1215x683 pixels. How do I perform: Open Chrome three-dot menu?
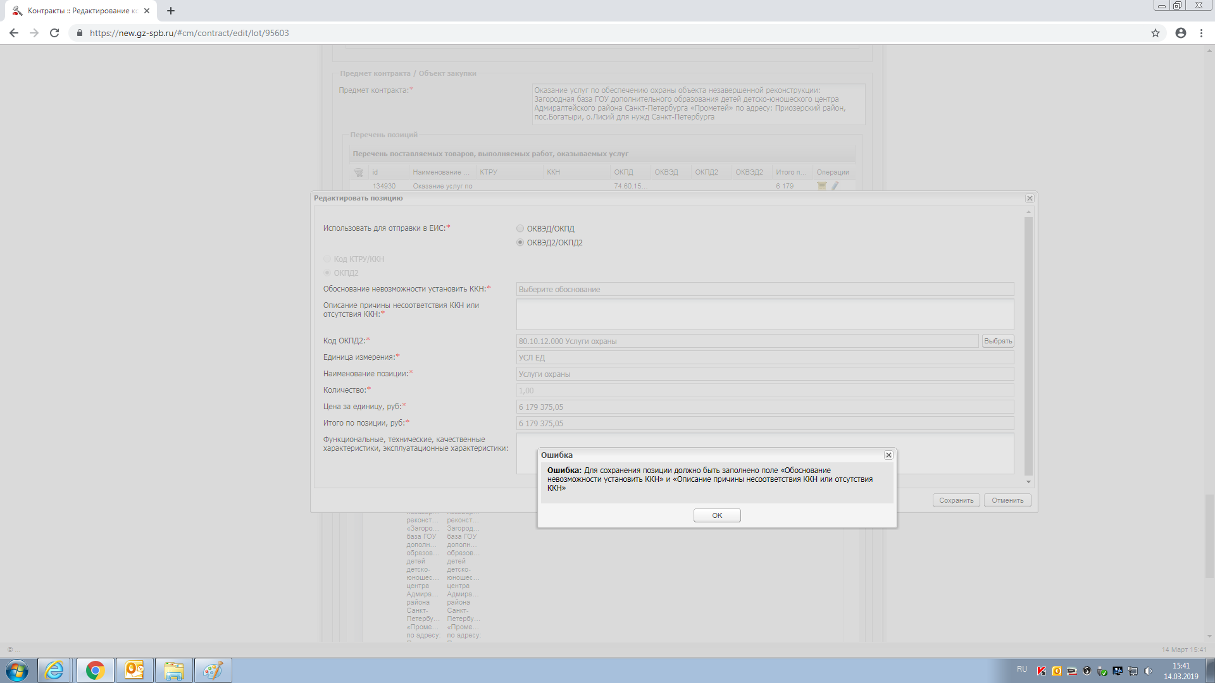pyautogui.click(x=1201, y=33)
